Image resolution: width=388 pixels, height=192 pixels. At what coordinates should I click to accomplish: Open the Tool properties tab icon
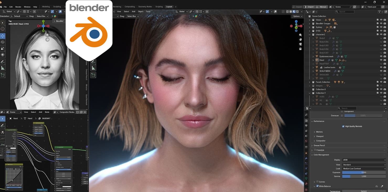(306, 115)
